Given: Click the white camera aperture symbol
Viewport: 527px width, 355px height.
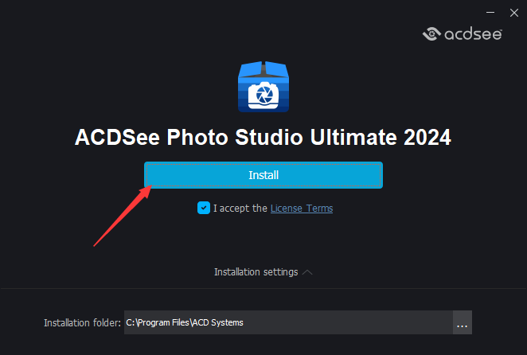Looking at the screenshot, I should pos(263,96).
